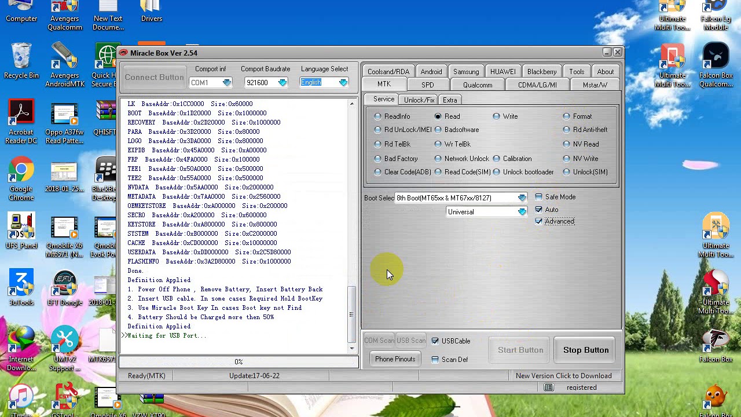Open UMTv2 Support desktop shortcut
Viewport: 741px width, 417px height.
pyautogui.click(x=65, y=348)
